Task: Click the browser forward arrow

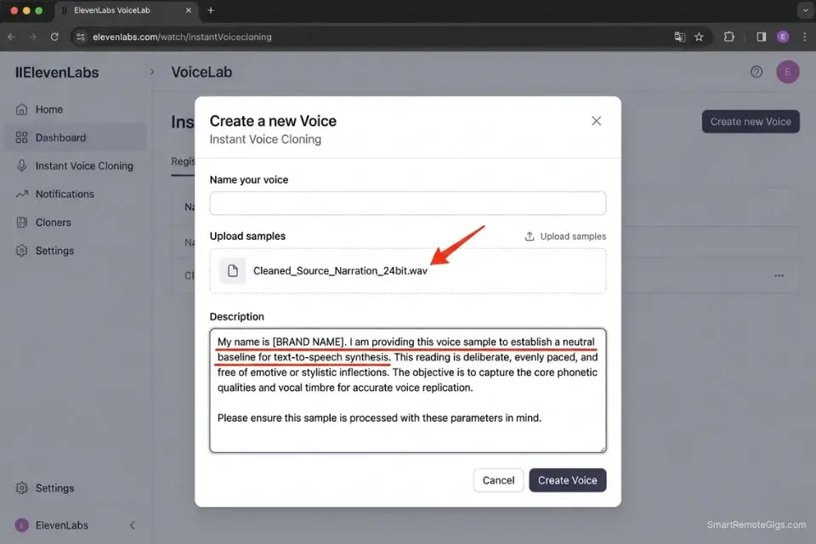Action: (x=33, y=37)
